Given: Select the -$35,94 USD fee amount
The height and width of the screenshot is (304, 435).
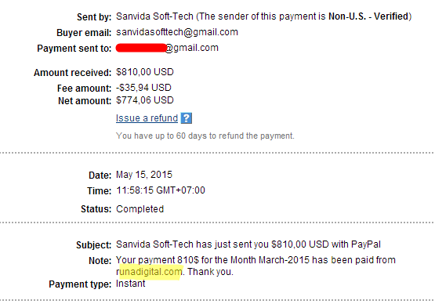Looking at the screenshot, I should pyautogui.click(x=143, y=88).
